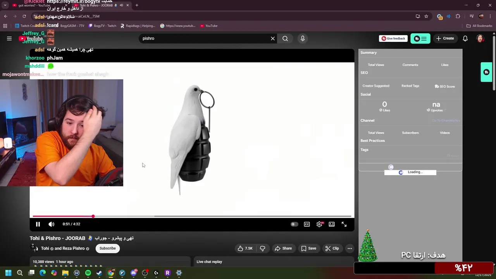Clear the pishro search text
Image resolution: width=496 pixels, height=279 pixels.
pyautogui.click(x=273, y=38)
